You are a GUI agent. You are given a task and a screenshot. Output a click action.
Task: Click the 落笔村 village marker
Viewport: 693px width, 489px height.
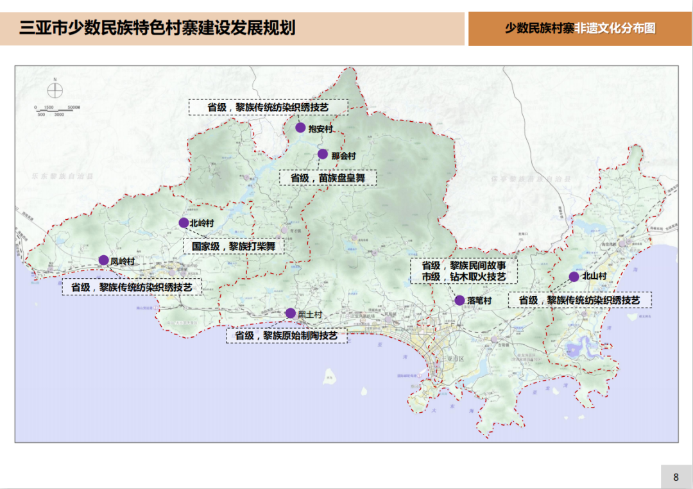tap(459, 300)
